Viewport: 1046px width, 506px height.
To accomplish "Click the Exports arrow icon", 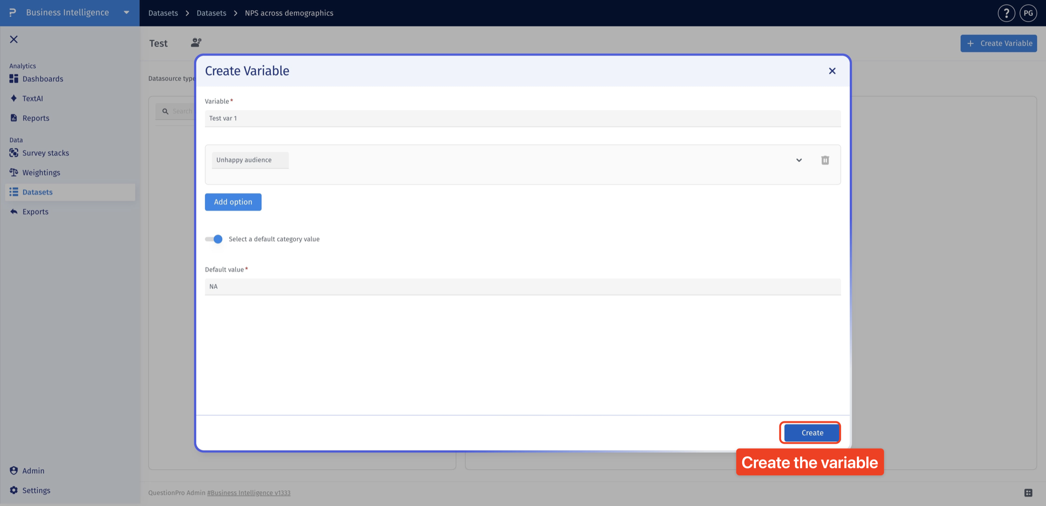I will pyautogui.click(x=14, y=211).
